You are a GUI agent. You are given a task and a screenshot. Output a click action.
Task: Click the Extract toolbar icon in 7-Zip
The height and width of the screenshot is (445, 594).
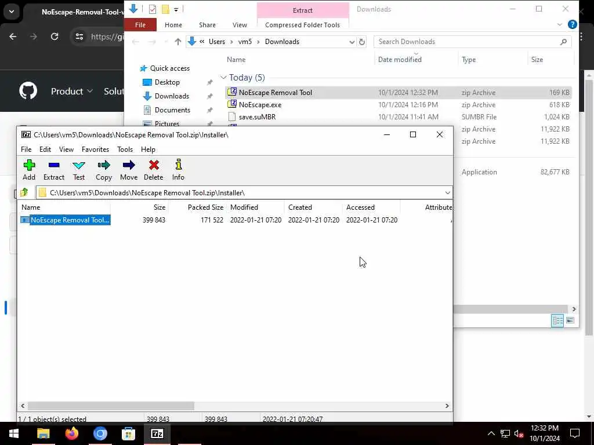54,170
